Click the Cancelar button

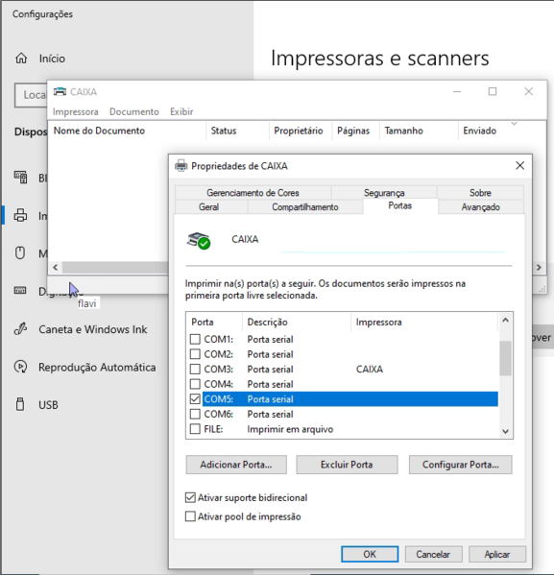click(433, 554)
